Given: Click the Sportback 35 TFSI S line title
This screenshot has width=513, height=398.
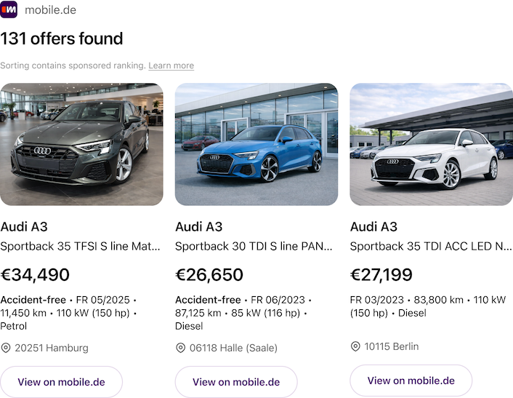Looking at the screenshot, I should pos(80,247).
